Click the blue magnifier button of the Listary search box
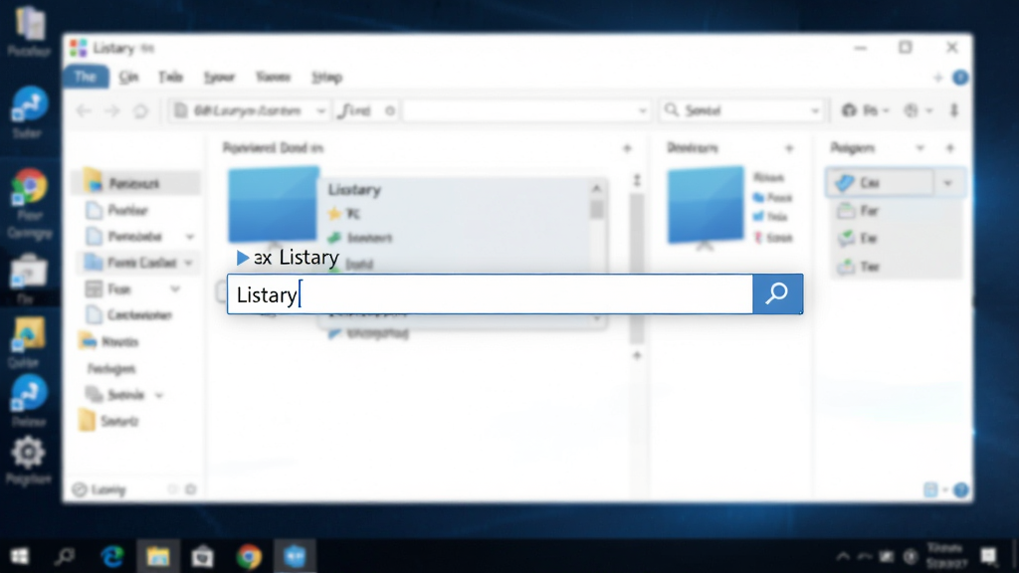 [x=777, y=294]
